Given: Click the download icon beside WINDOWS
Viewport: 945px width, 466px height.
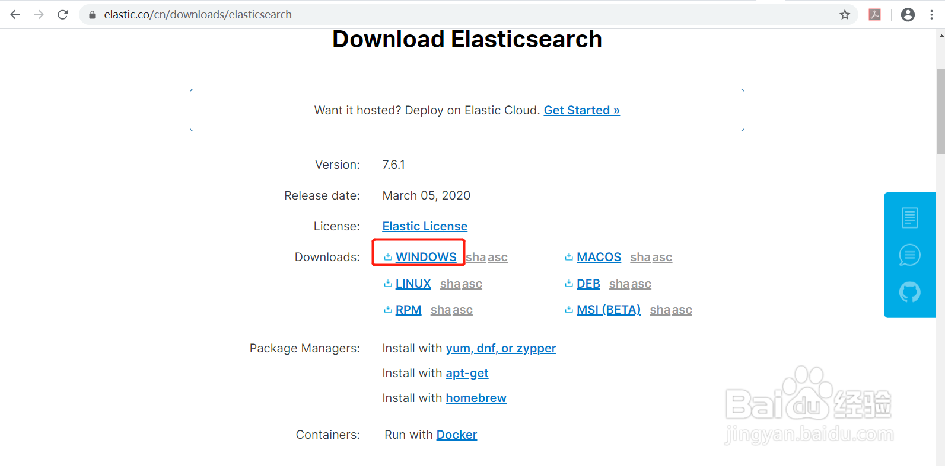Looking at the screenshot, I should pos(388,257).
